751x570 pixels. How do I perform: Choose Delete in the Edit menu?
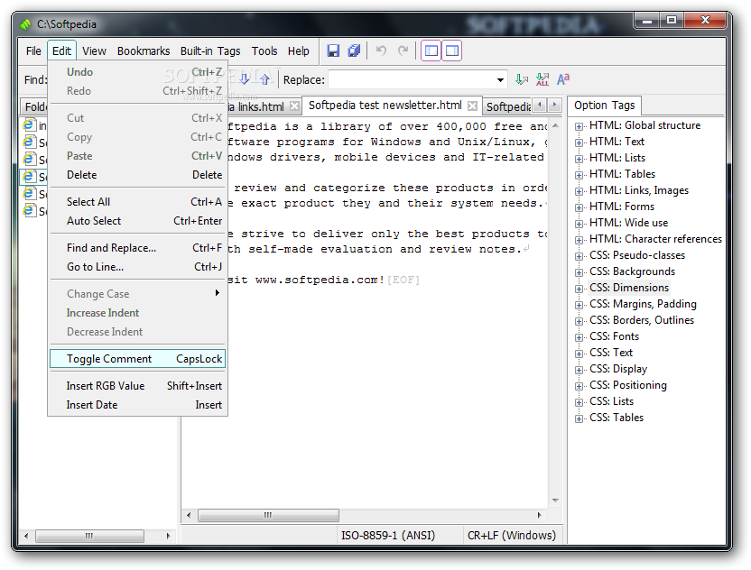point(137,175)
